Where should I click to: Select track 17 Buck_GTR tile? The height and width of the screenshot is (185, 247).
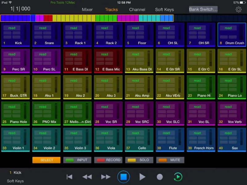click(15, 87)
